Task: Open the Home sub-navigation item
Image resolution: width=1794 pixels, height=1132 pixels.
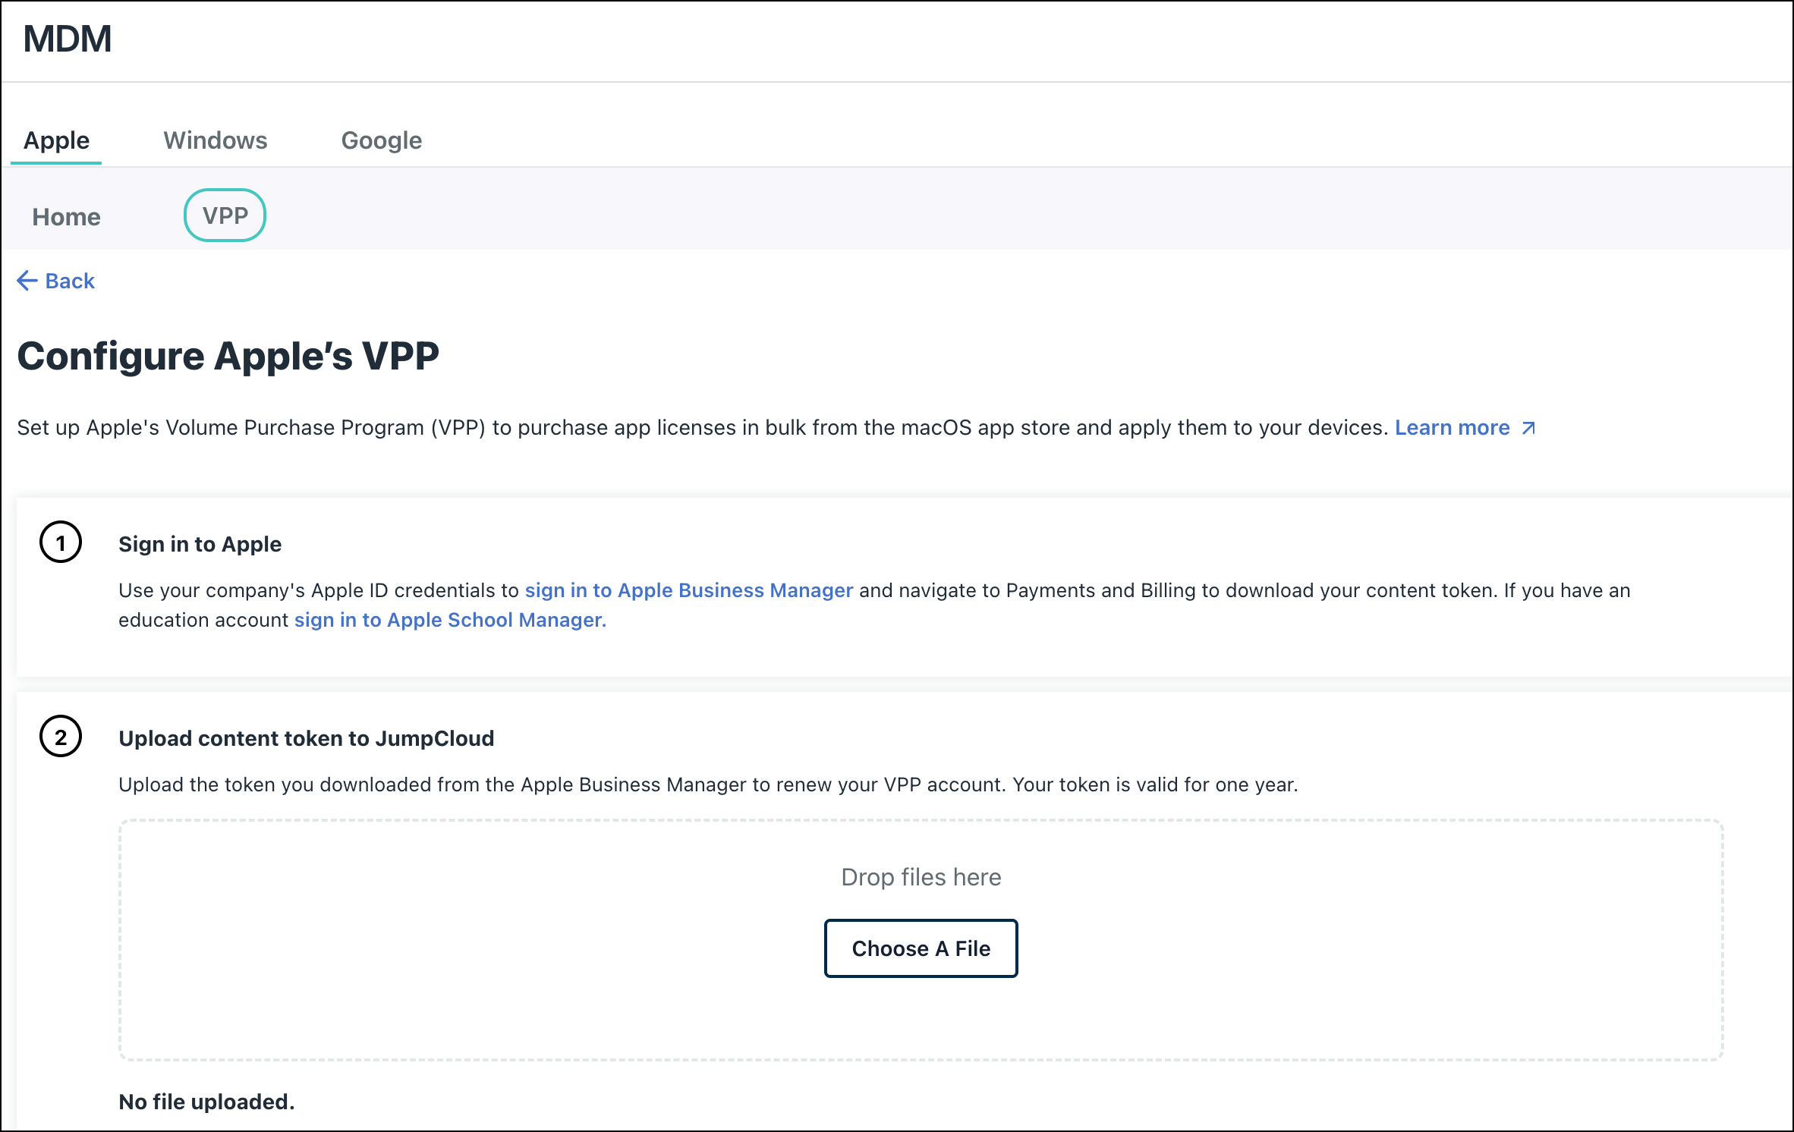Action: tap(66, 216)
